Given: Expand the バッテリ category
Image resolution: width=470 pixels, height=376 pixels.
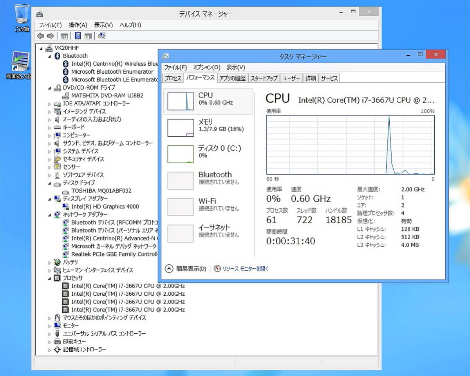Looking at the screenshot, I should [x=50, y=262].
